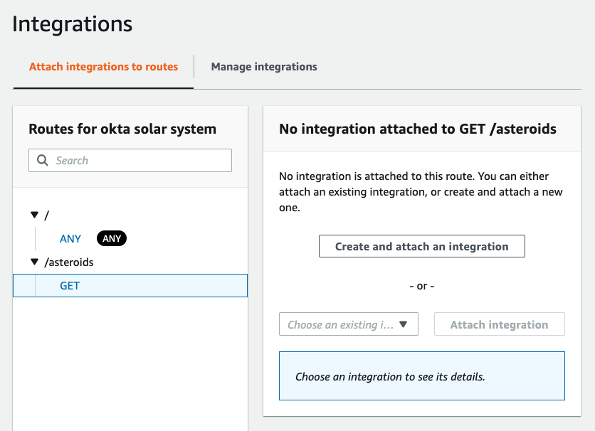Screen dimensions: 595x431
Task: Click Create and attach an integration
Action: [422, 246]
